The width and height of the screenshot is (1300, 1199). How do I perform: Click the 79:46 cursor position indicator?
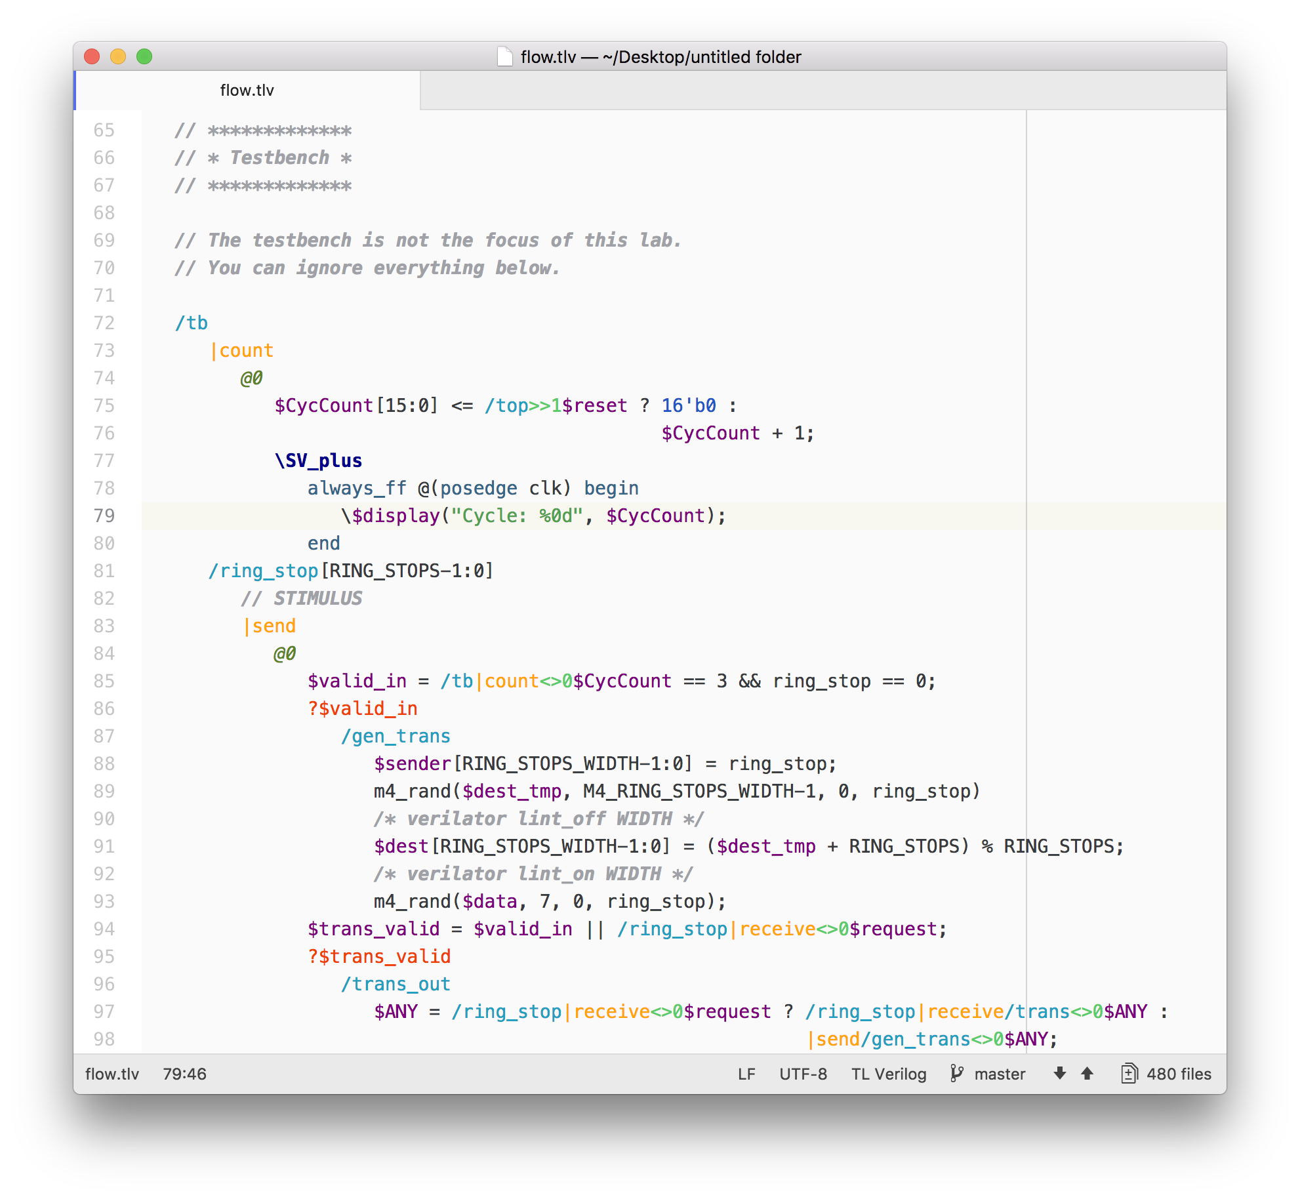coord(184,1074)
